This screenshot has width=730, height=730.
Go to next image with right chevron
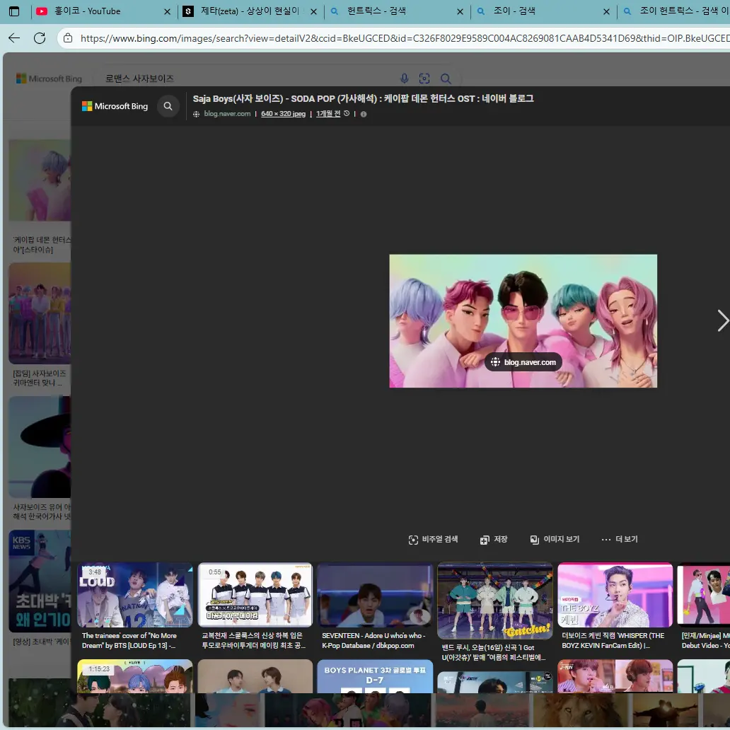[722, 320]
